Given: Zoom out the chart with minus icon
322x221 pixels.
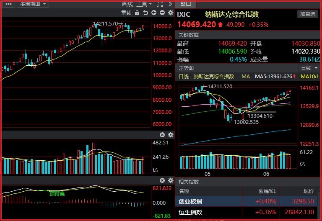Looking at the screenshot, I should pyautogui.click(x=162, y=13).
